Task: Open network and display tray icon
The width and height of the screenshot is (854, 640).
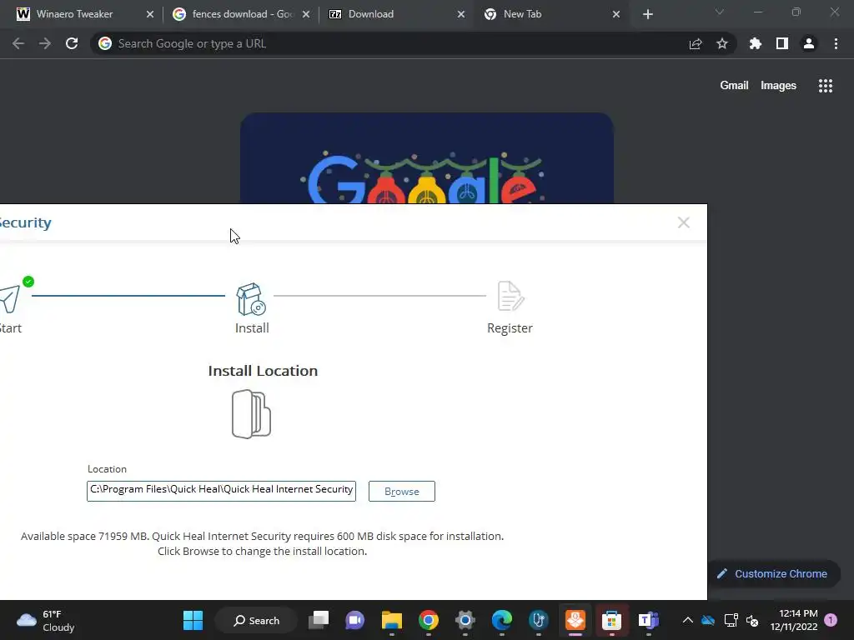Action: click(731, 620)
